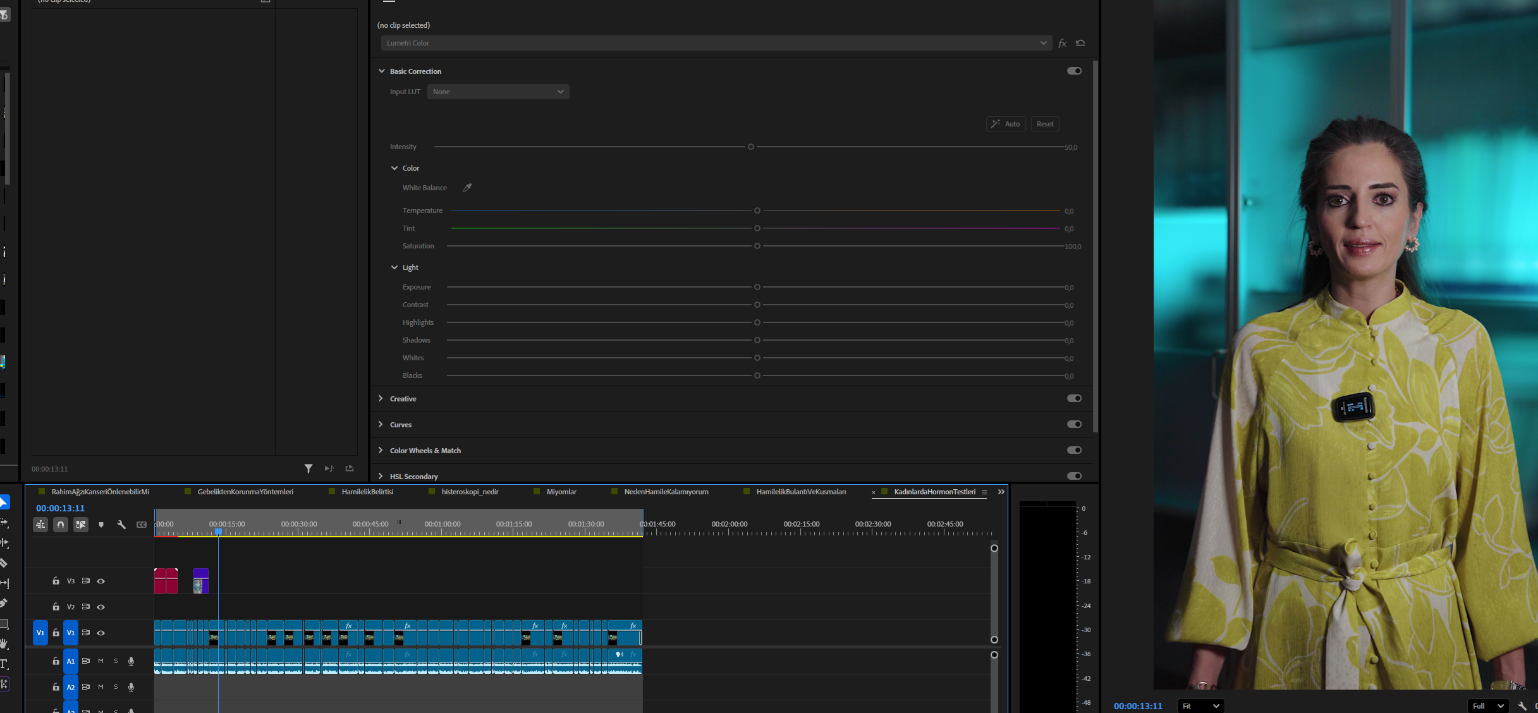The image size is (1538, 713).
Task: Toggle Color Wheels & Match switch
Action: [x=1075, y=450]
